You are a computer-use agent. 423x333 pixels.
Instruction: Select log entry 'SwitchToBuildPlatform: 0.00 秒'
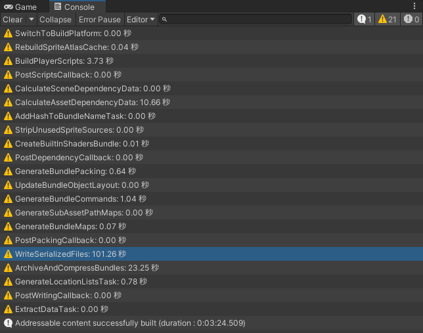point(212,33)
